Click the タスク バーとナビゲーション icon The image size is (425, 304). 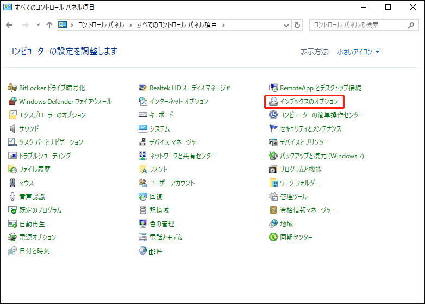click(12, 142)
